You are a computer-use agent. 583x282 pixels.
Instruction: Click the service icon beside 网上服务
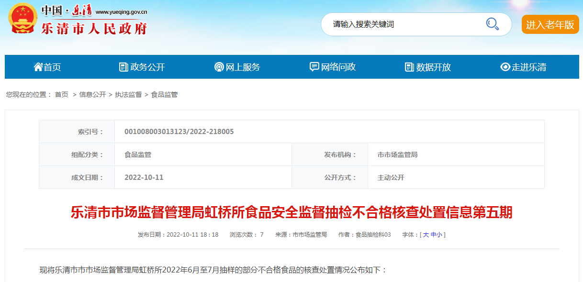click(x=219, y=67)
